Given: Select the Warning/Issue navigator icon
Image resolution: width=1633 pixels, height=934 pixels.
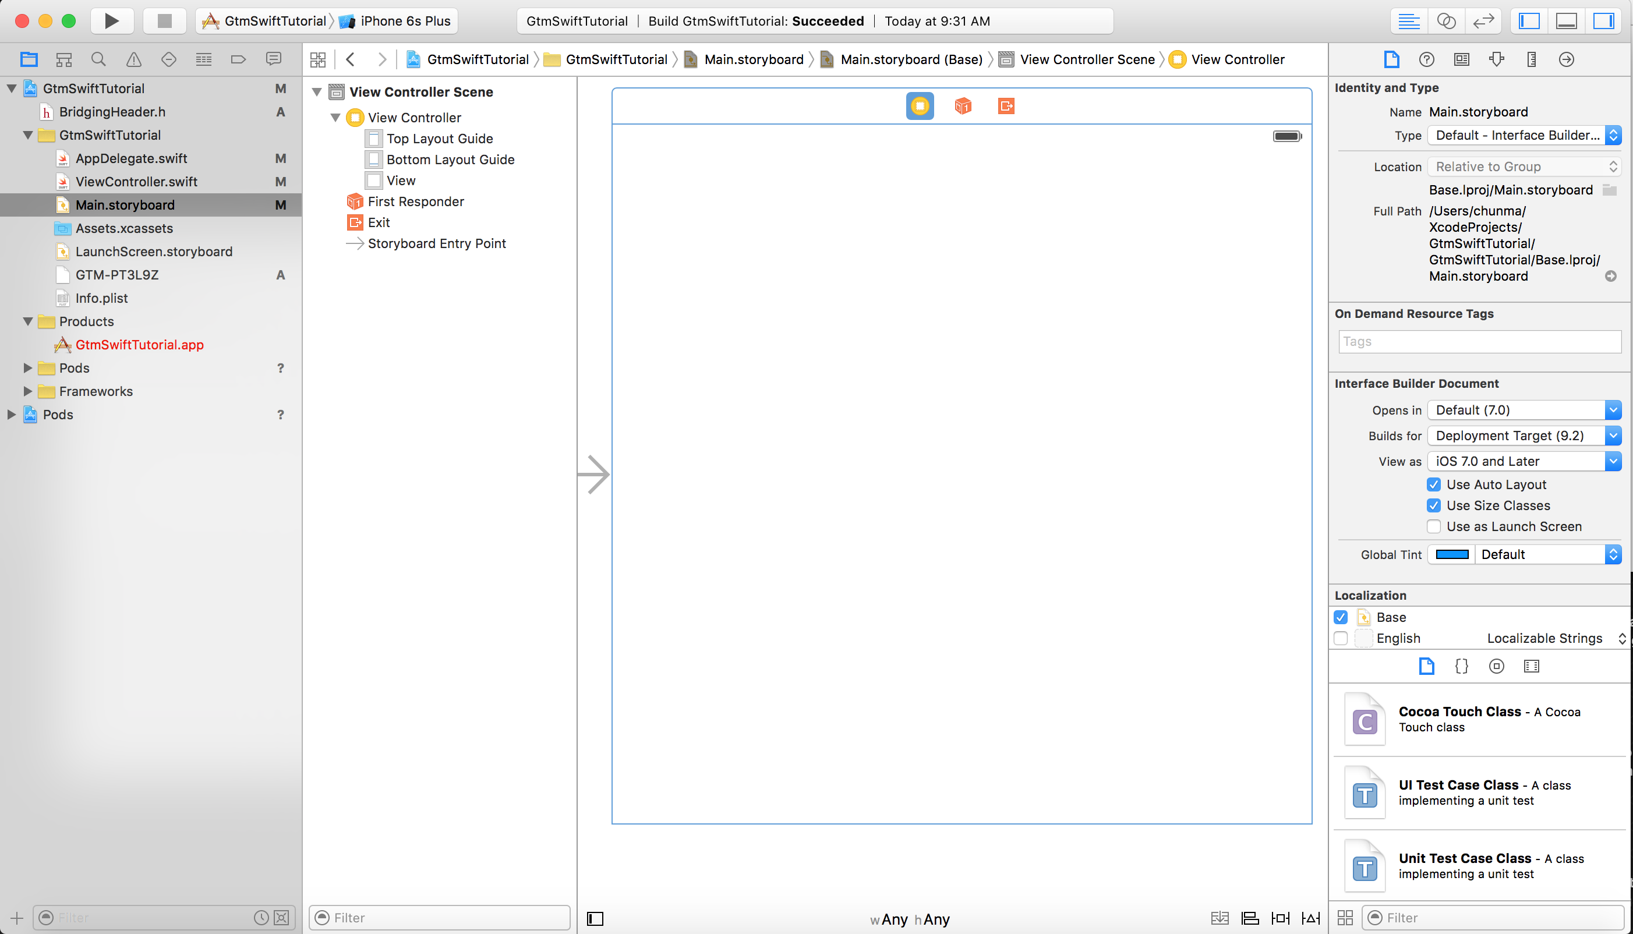Looking at the screenshot, I should 132,59.
